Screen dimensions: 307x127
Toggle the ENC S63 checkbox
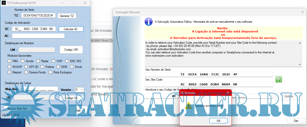pos(67,61)
